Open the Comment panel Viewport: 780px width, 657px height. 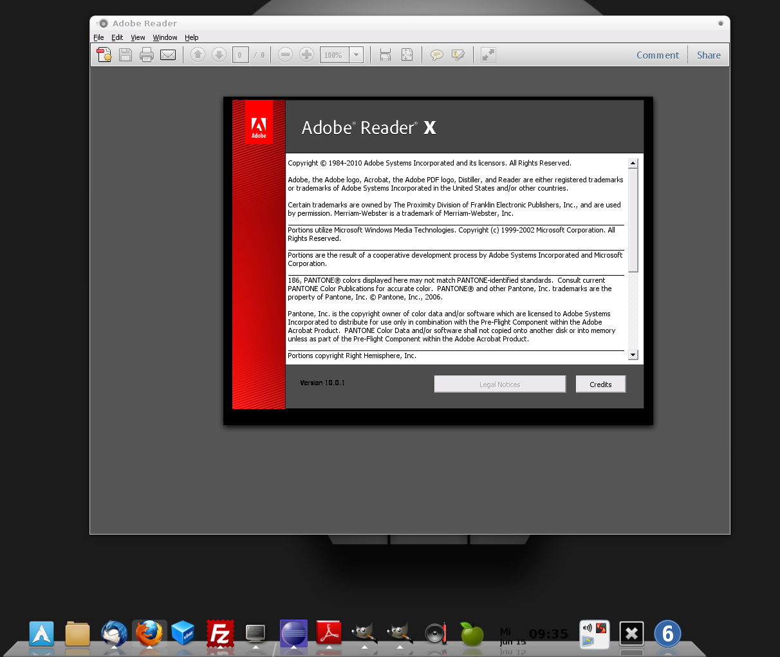pos(658,55)
